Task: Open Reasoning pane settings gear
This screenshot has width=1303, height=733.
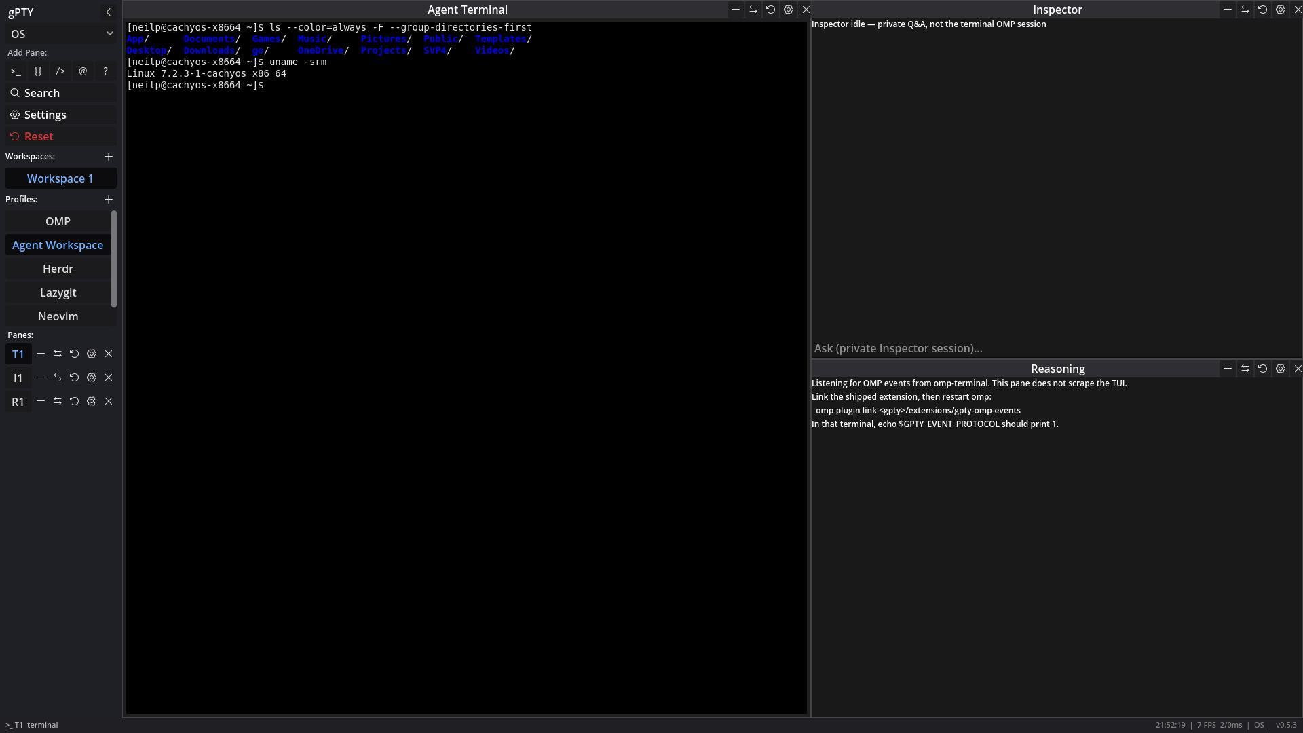Action: tap(1281, 369)
